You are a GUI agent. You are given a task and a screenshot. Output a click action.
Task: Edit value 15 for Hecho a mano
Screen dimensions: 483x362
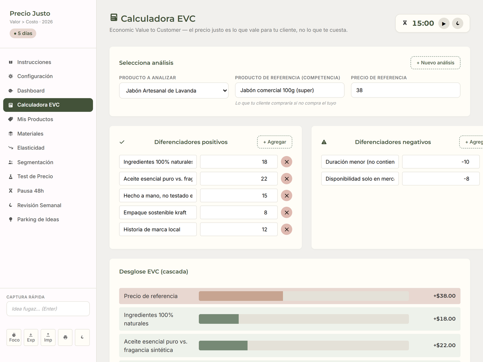pos(239,195)
